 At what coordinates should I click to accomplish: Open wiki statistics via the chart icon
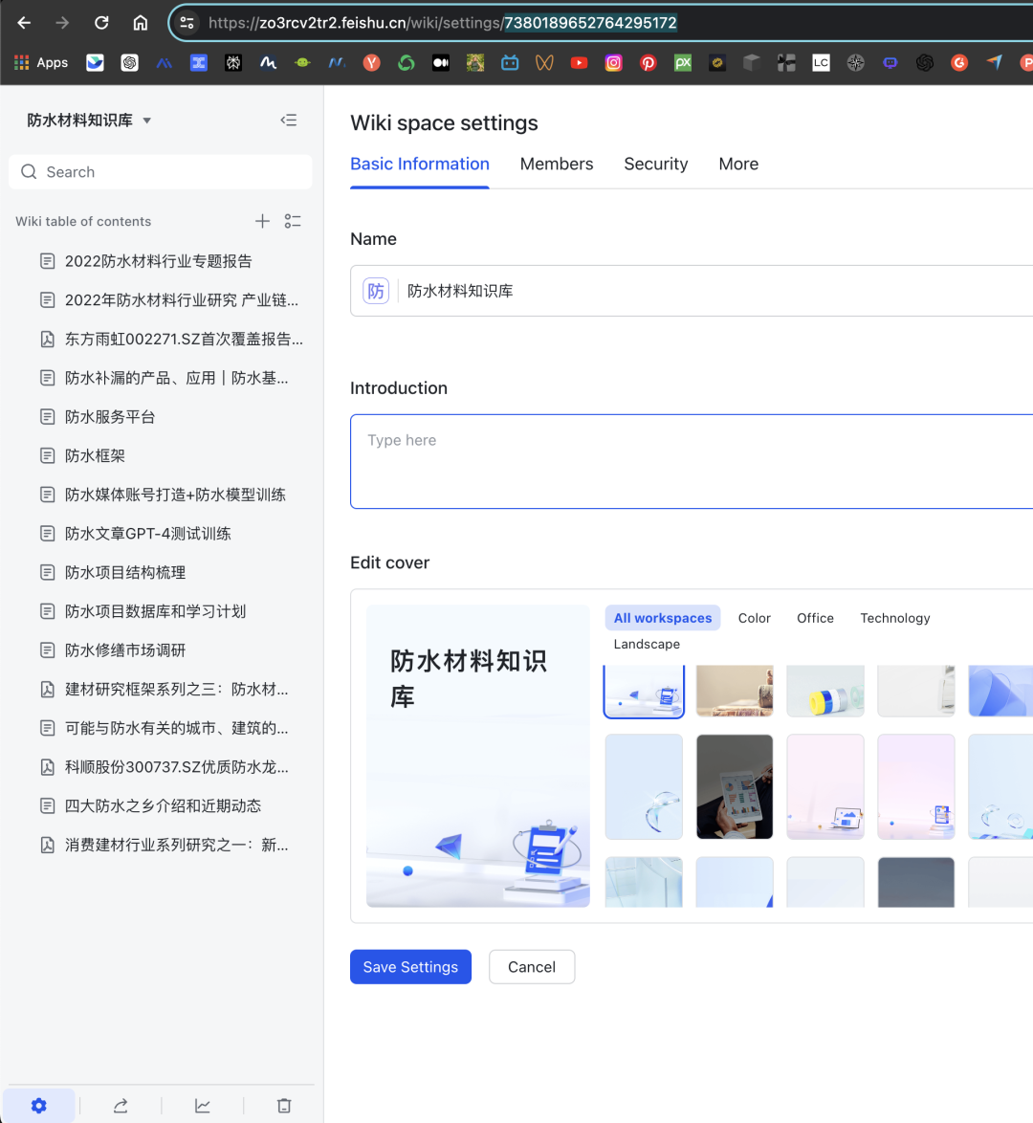(202, 1105)
